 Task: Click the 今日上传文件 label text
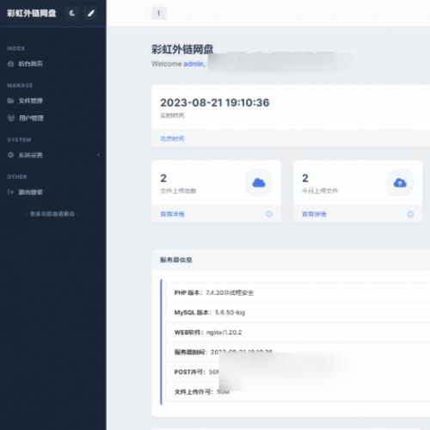(320, 191)
